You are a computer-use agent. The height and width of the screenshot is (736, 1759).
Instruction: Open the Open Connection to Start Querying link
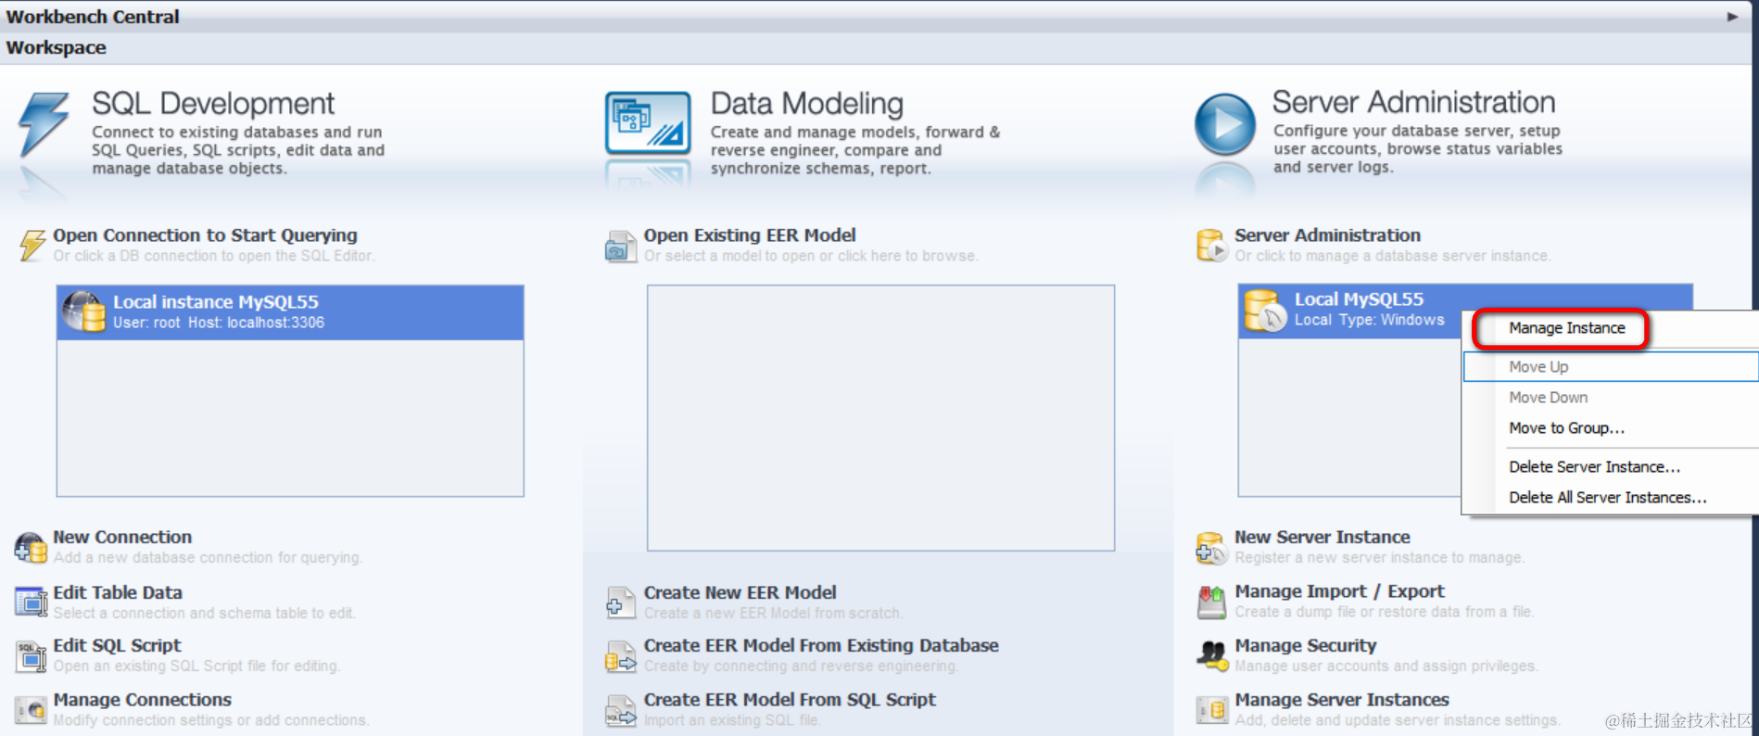coord(205,235)
